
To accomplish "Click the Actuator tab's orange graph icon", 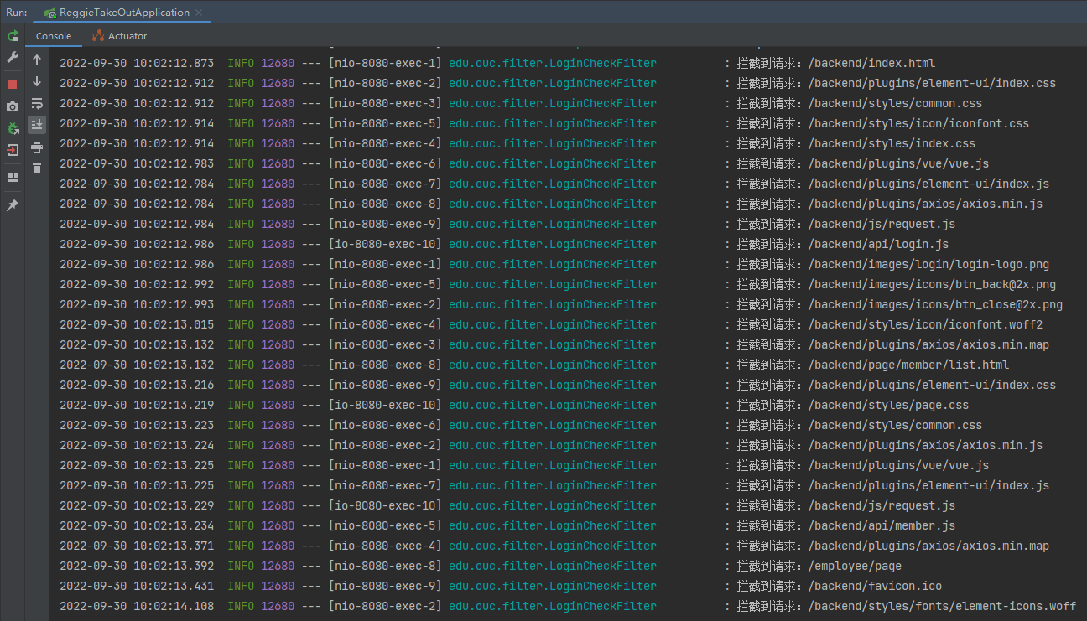I will [98, 36].
